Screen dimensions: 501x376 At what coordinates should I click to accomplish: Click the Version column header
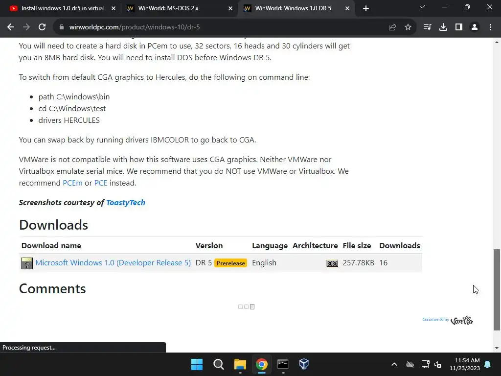pos(209,246)
